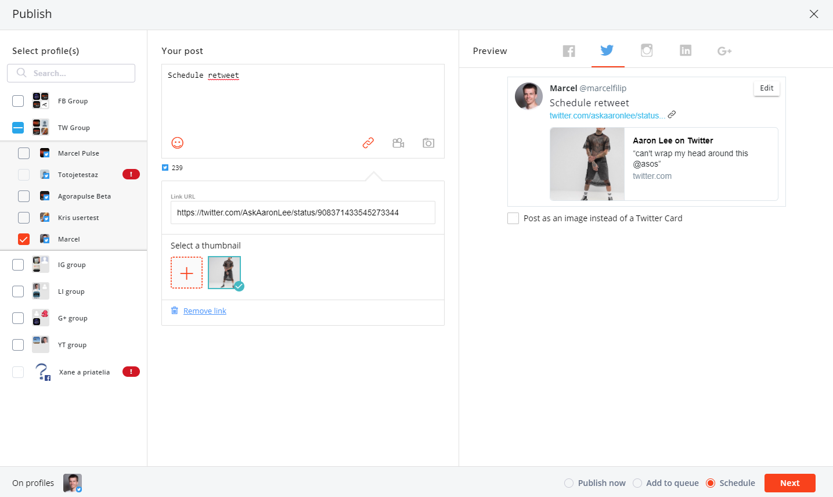Switch preview to Instagram
Viewport: 833px width, 497px height.
[647, 51]
